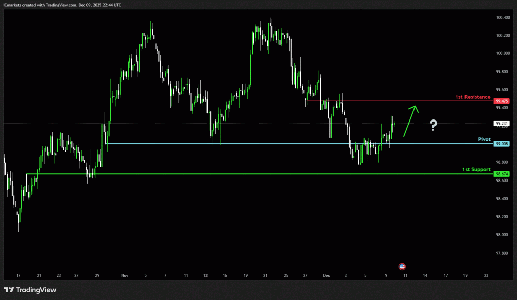The image size is (517, 300).
Task: Select the green 98.674 support price tag
Action: [502, 174]
